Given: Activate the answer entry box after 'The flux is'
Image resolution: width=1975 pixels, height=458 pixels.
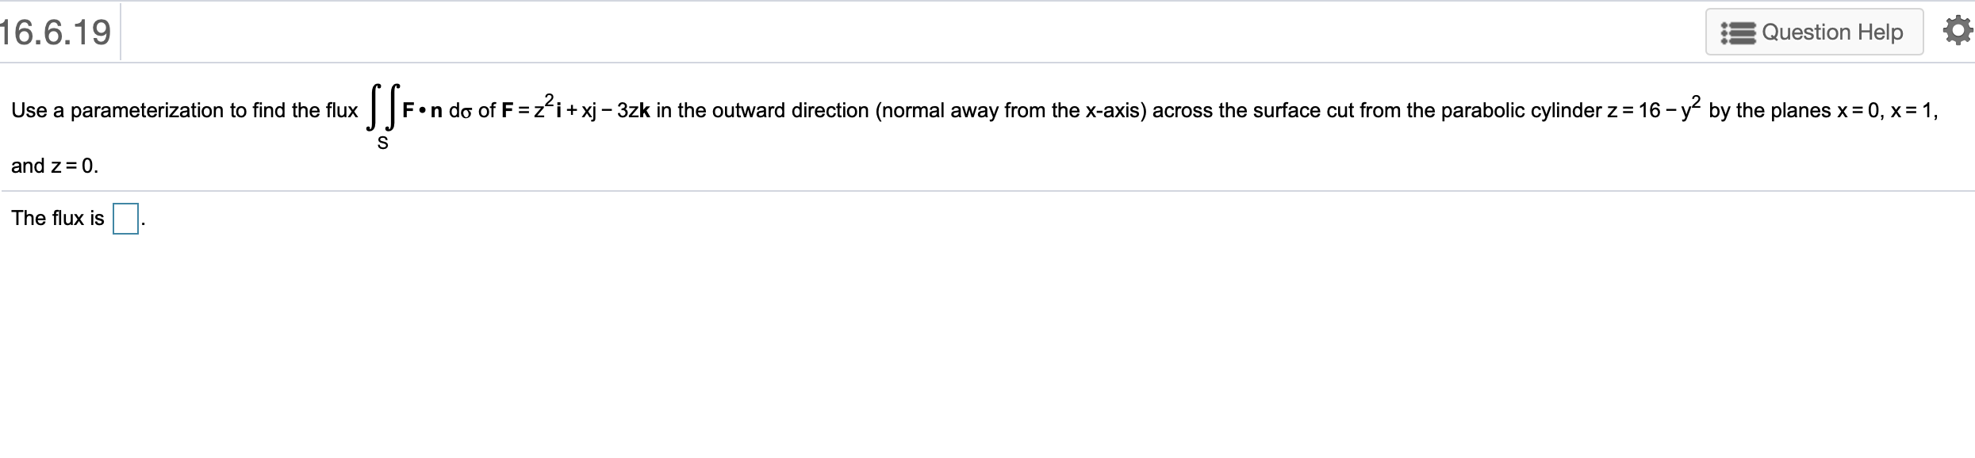Looking at the screenshot, I should click(125, 219).
